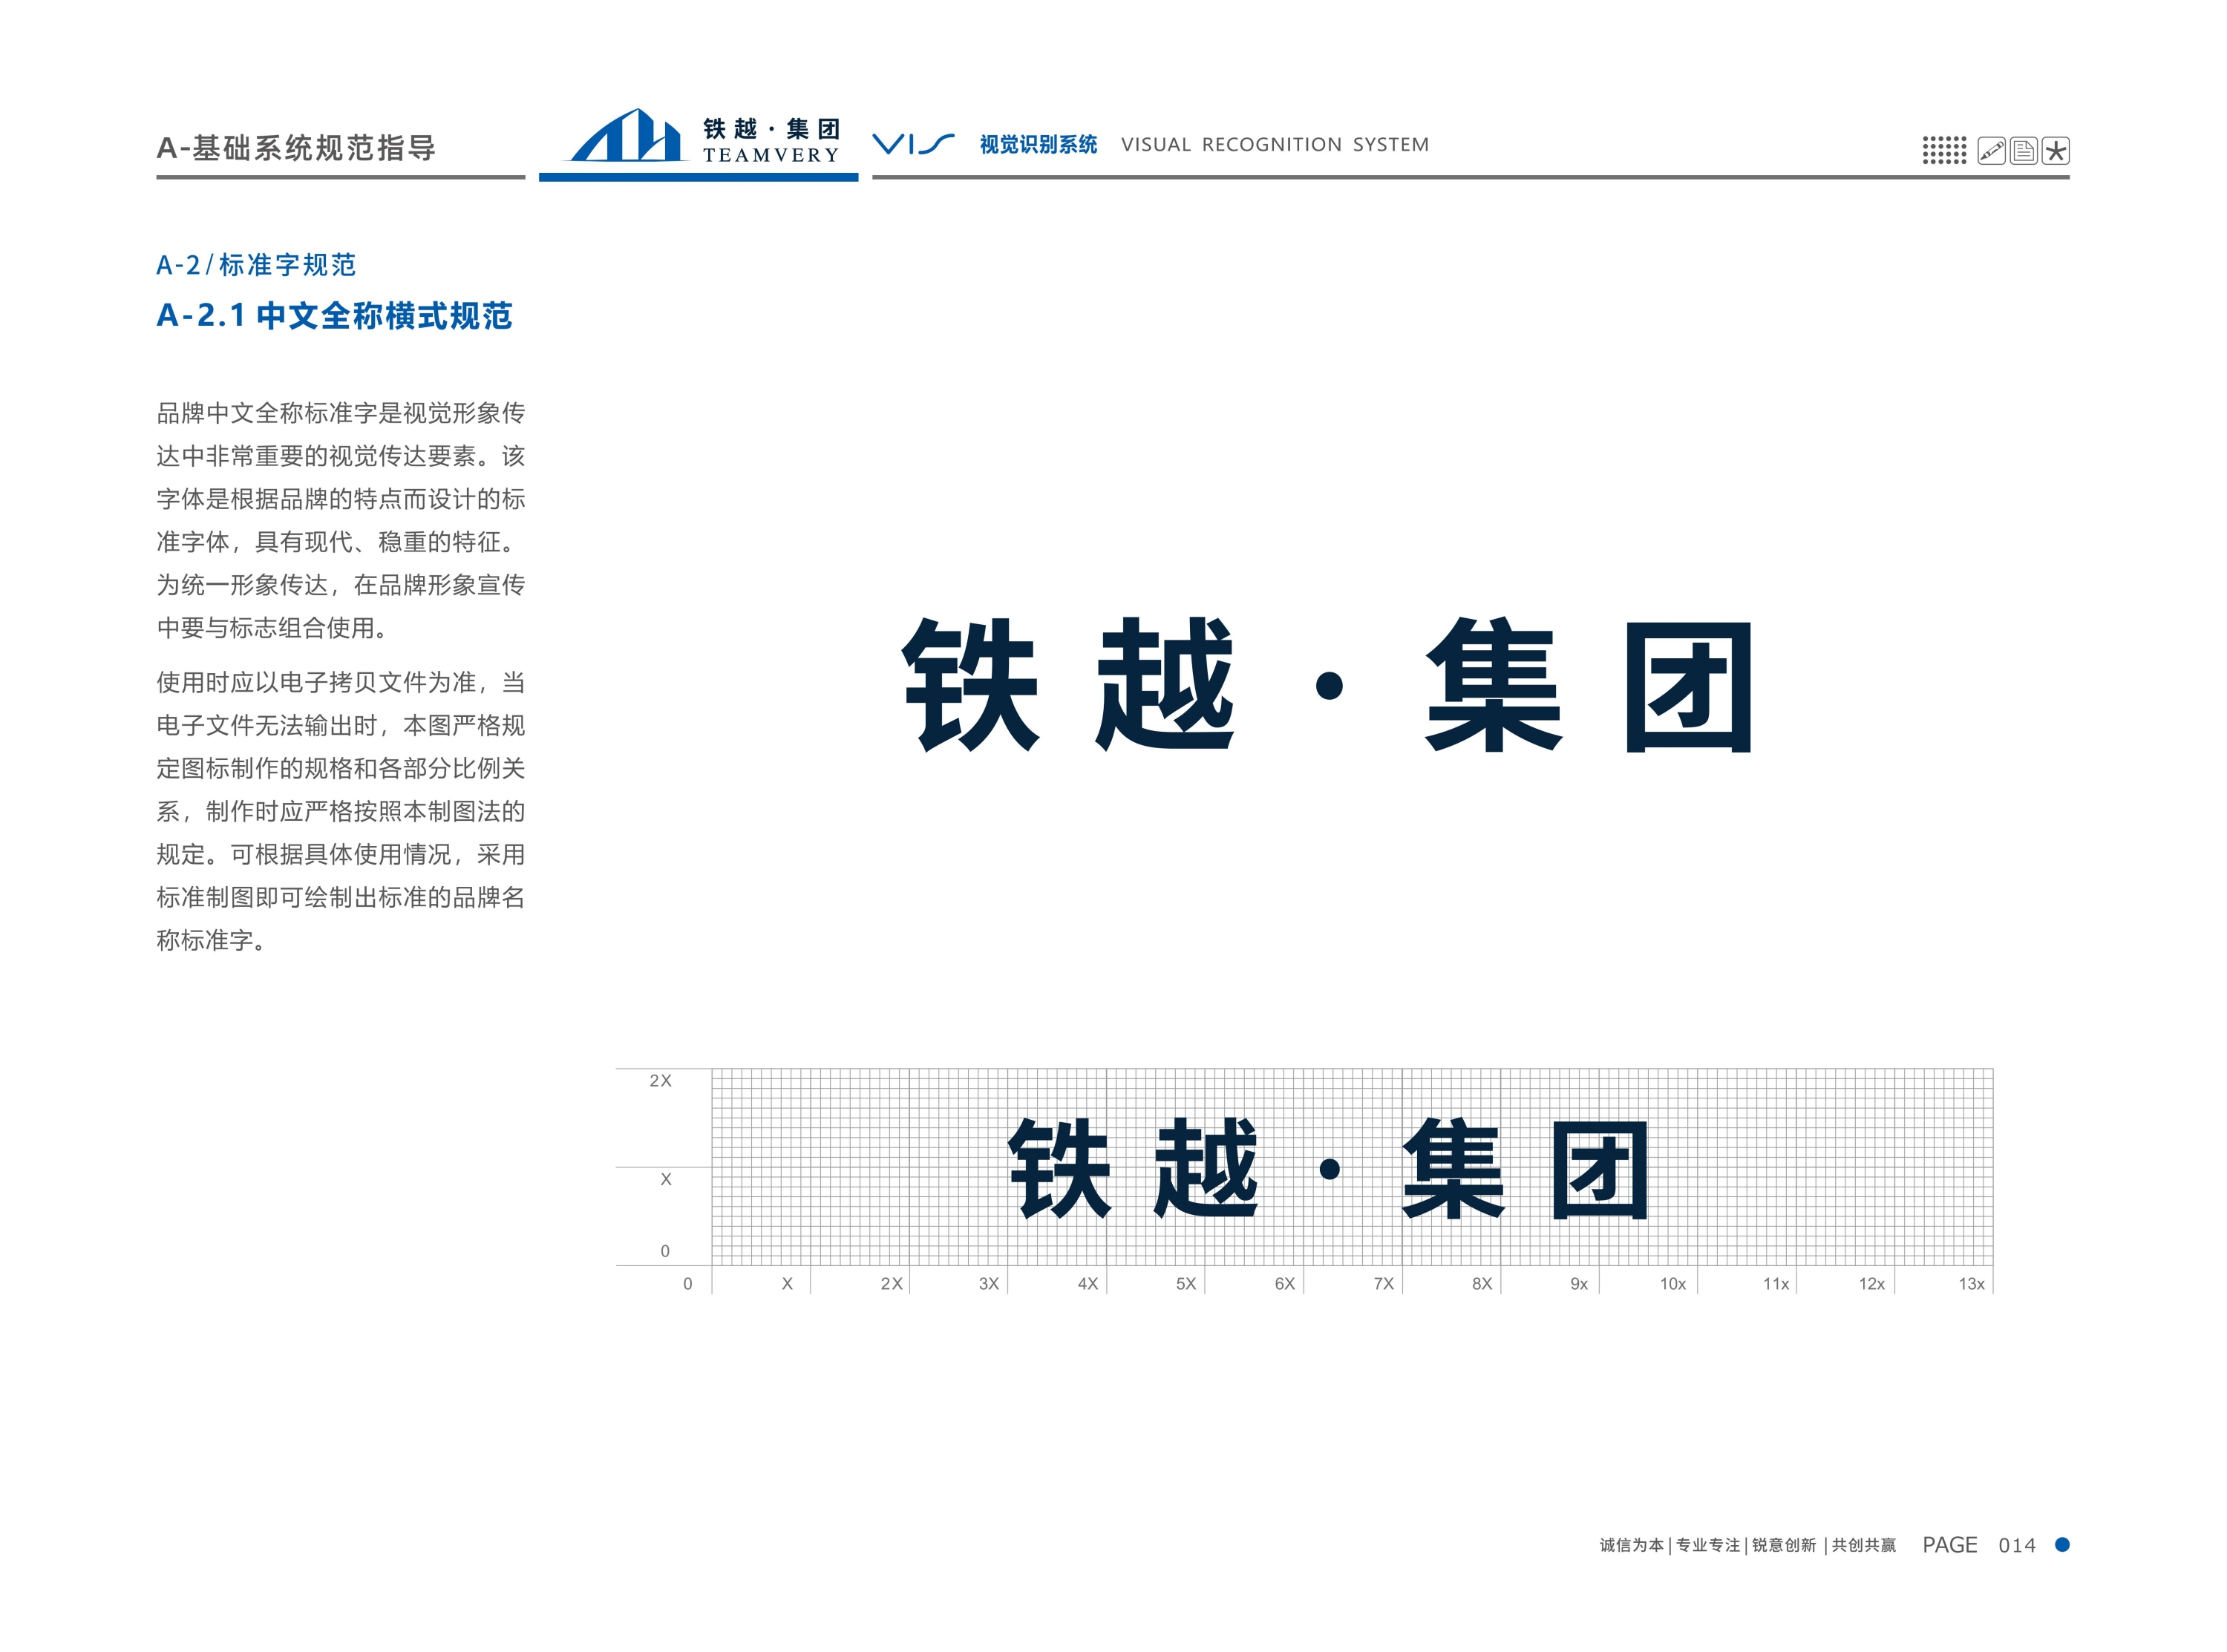2227x1652 pixels.
Task: Click the 10x axis label
Action: pos(1673,1284)
